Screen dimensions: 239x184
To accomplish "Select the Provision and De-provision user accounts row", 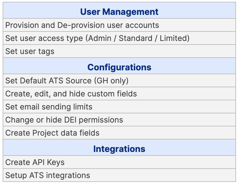I will pos(119,25).
